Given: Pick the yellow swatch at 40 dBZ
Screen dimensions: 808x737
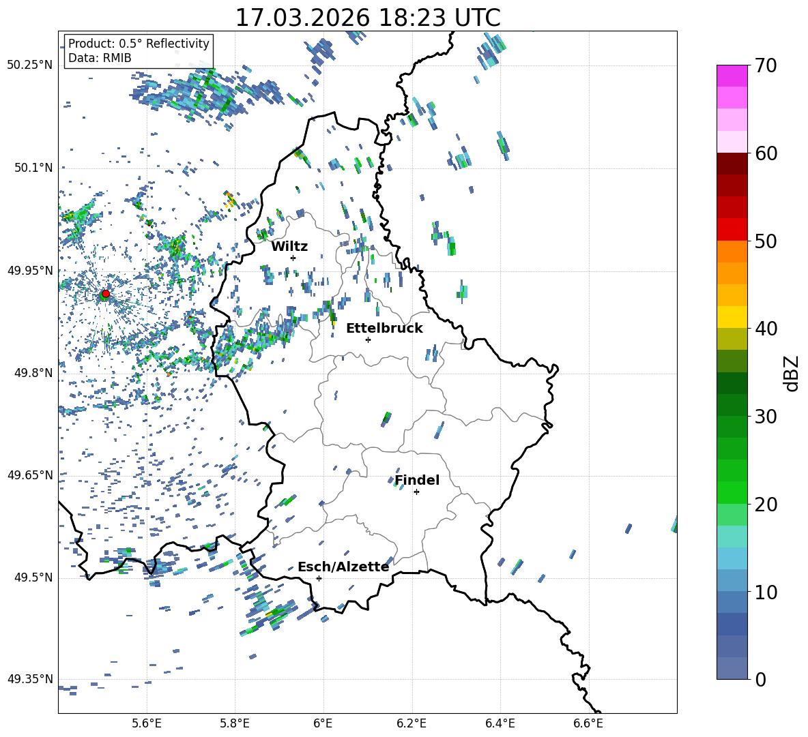Looking at the screenshot, I should point(732,317).
